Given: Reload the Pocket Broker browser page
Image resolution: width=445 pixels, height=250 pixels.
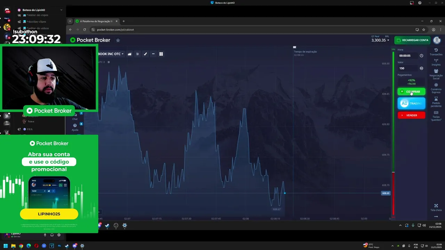Looking at the screenshot, I should coord(84,30).
